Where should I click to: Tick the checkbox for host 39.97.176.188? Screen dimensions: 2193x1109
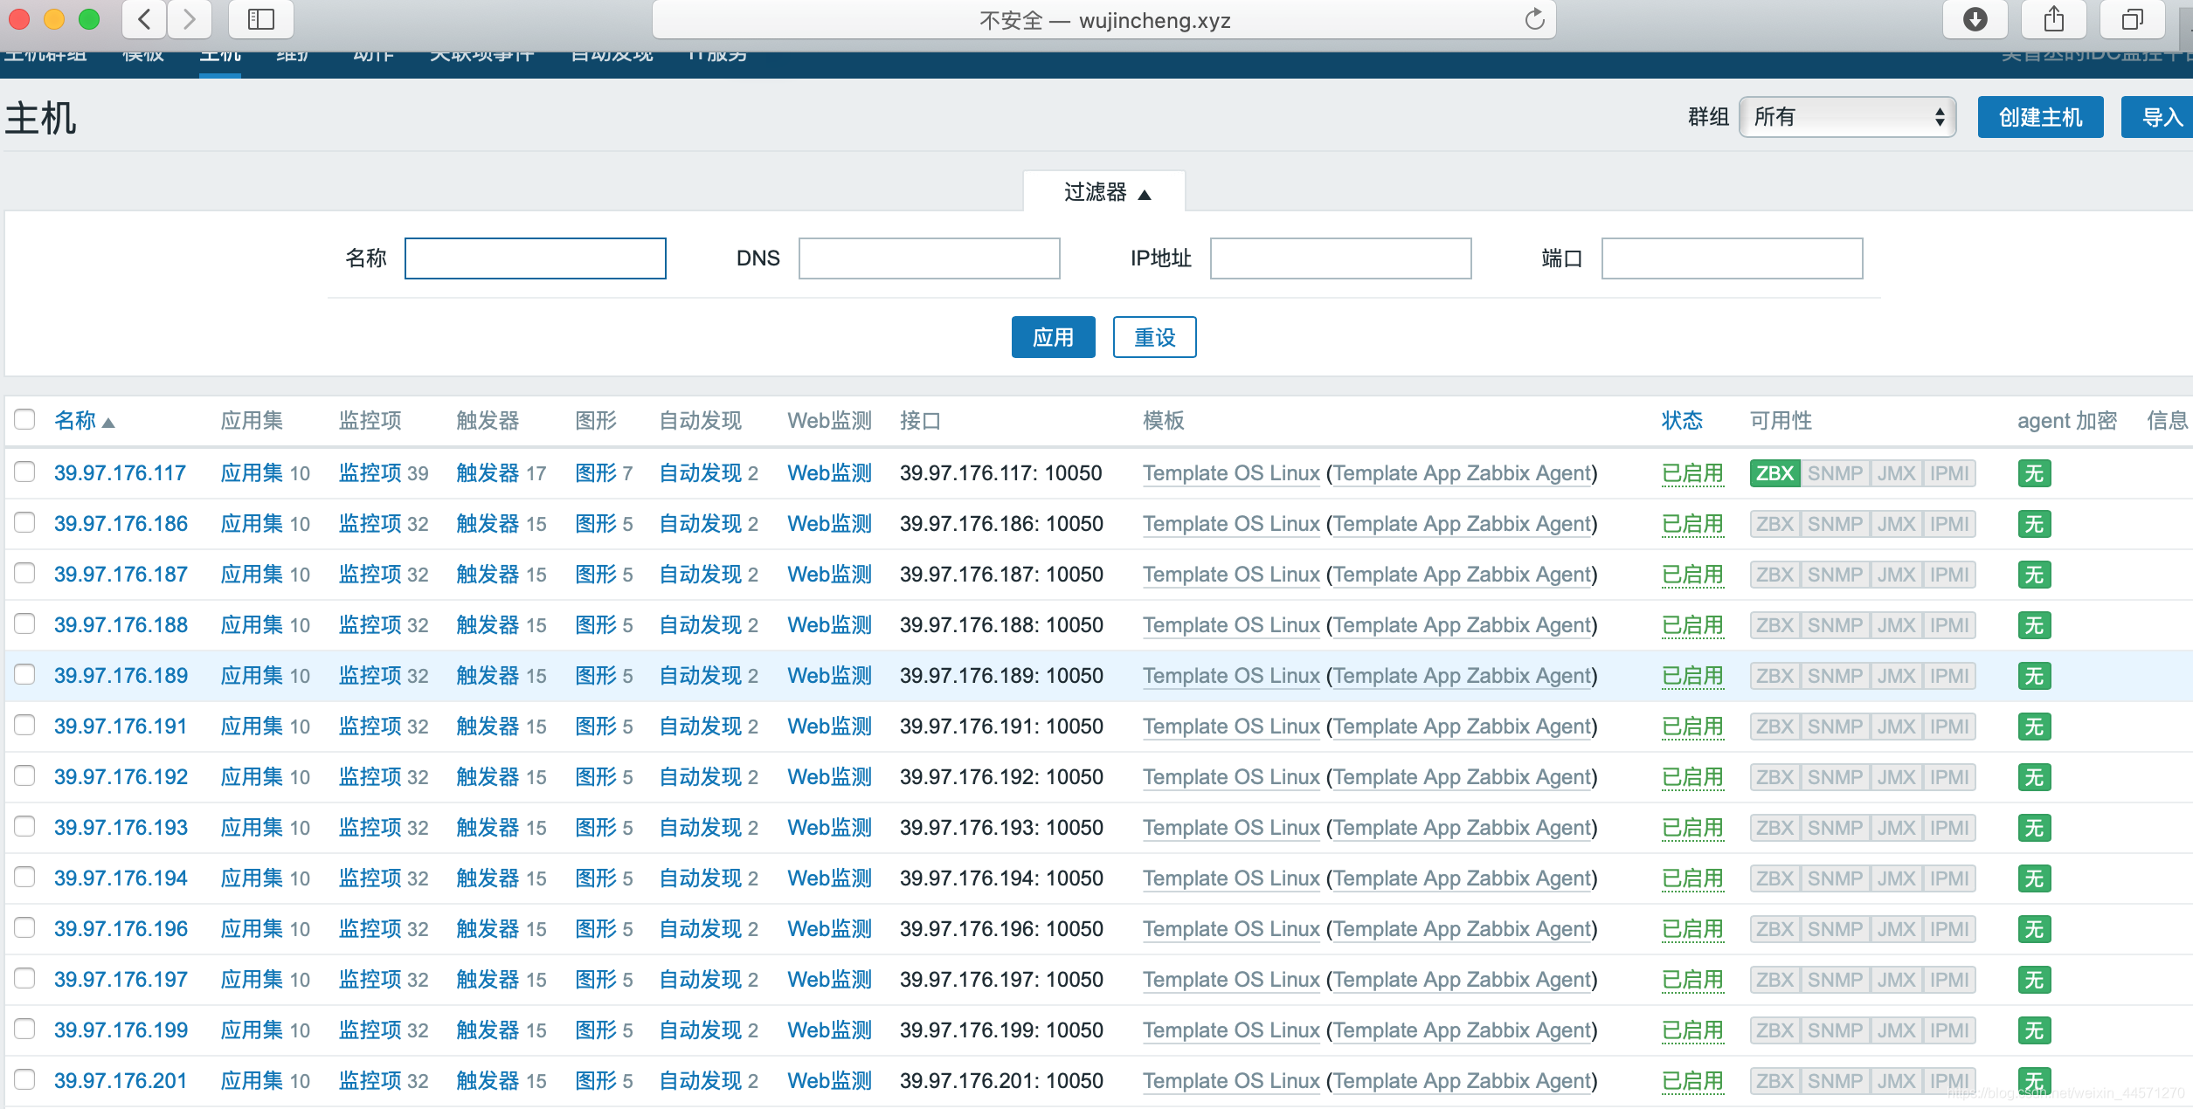click(24, 624)
